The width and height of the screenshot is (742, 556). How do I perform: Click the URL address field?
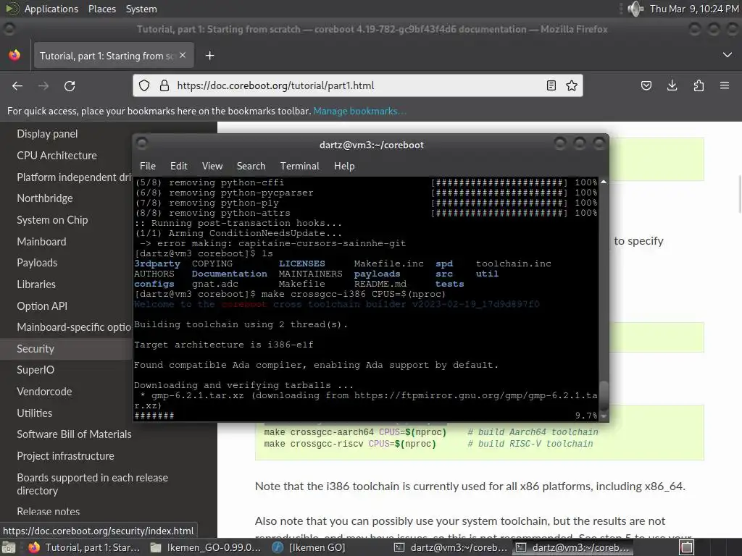[x=359, y=85]
